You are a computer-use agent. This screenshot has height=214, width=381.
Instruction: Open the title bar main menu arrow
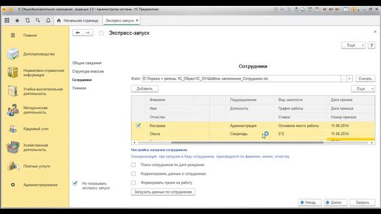click(x=11, y=10)
